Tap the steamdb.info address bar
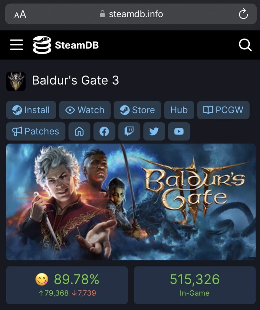 point(131,14)
